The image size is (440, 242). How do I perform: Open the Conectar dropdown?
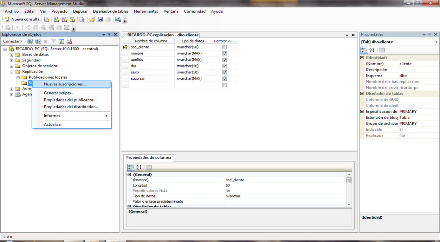[x=13, y=41]
